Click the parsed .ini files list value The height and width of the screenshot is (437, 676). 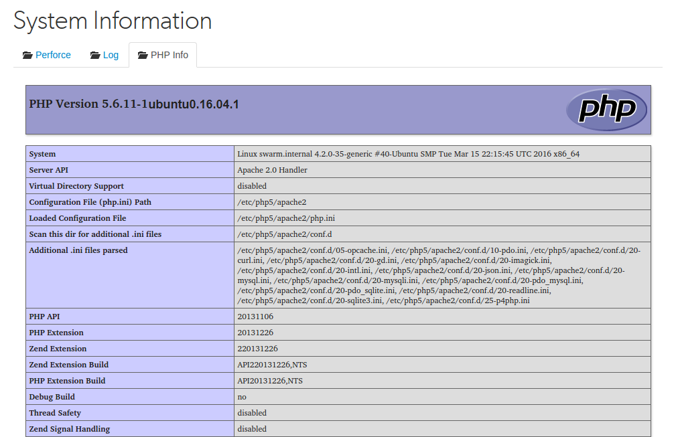point(438,275)
